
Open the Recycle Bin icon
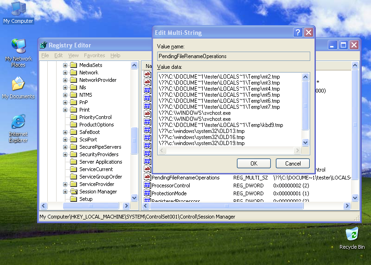pyautogui.click(x=352, y=238)
